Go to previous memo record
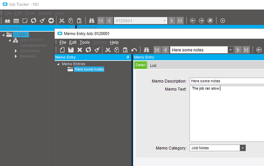Screen dimensions: 264x166 165,50
